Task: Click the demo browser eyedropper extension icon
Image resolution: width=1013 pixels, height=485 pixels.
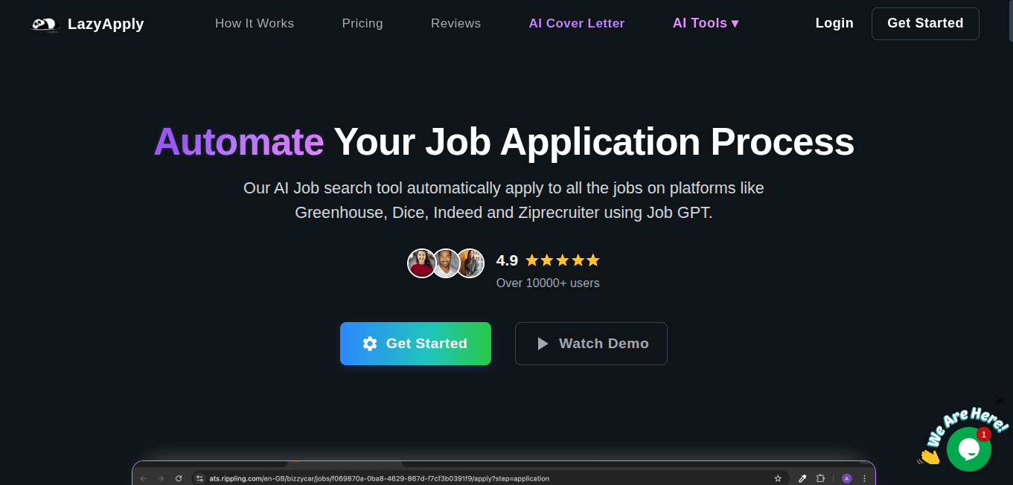Action: pyautogui.click(x=802, y=478)
